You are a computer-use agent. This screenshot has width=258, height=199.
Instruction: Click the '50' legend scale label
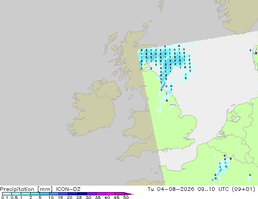point(126,197)
